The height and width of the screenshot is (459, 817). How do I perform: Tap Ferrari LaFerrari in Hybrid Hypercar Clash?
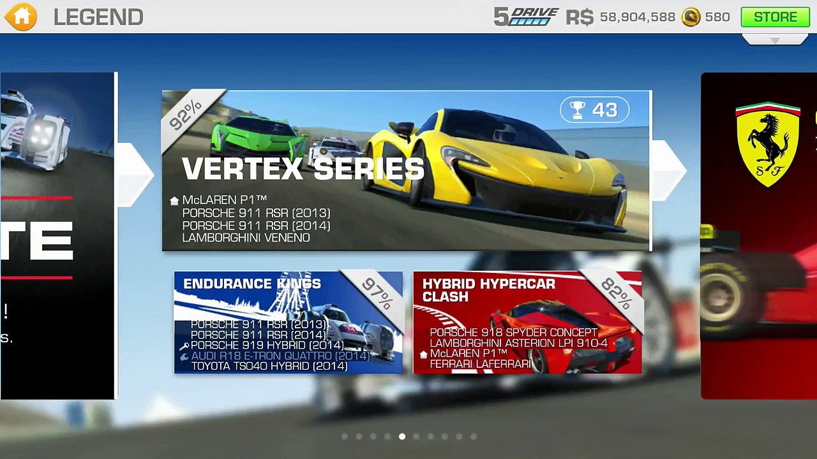480,363
